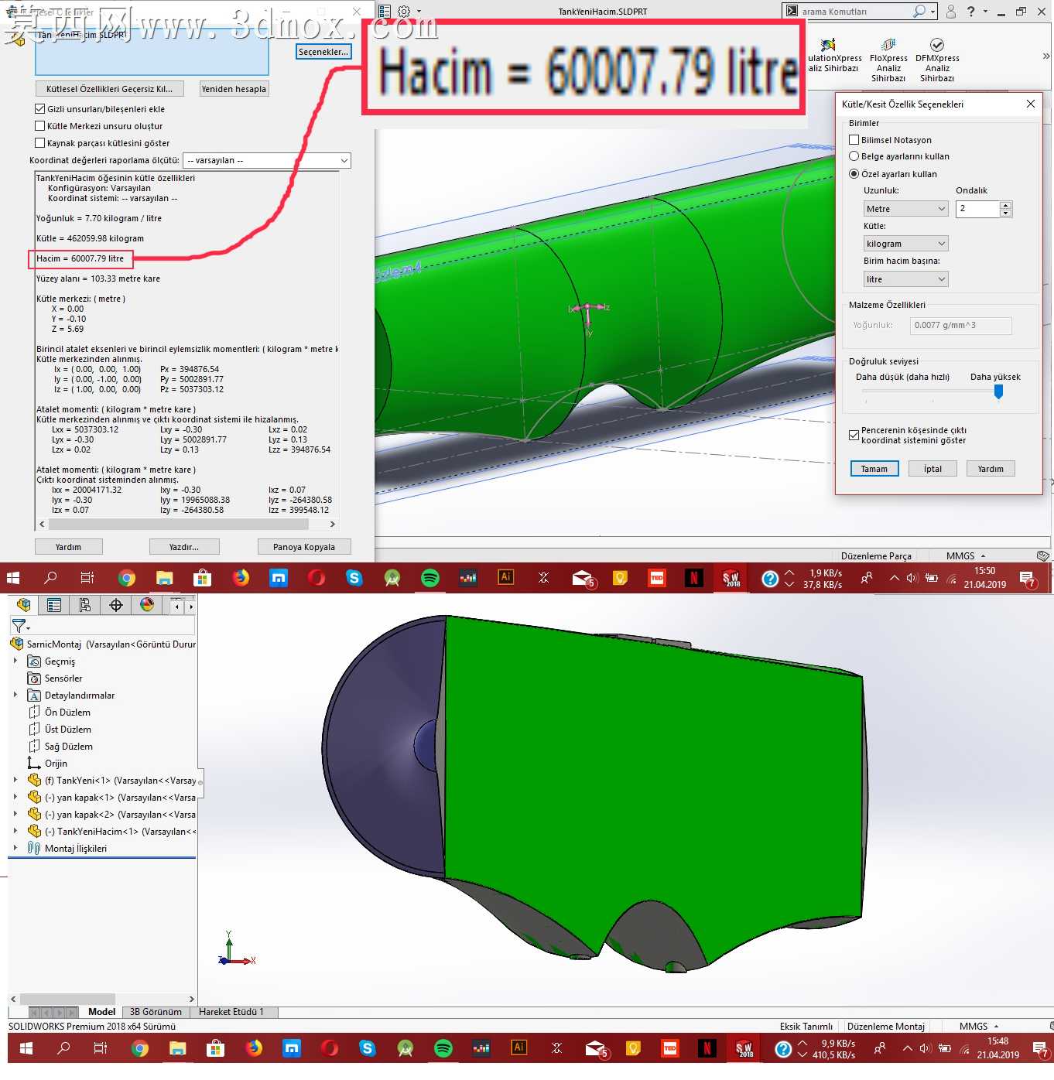
Task: Select Sensörler in the tree
Action: (x=63, y=678)
